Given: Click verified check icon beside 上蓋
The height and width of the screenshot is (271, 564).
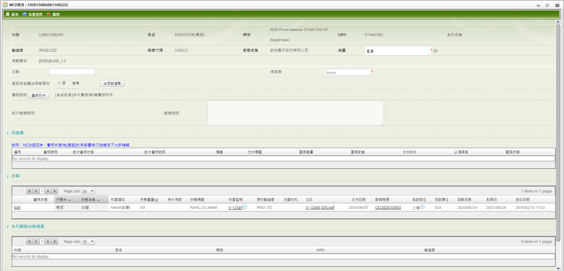Looking at the screenshot, I should click(x=422, y=207).
